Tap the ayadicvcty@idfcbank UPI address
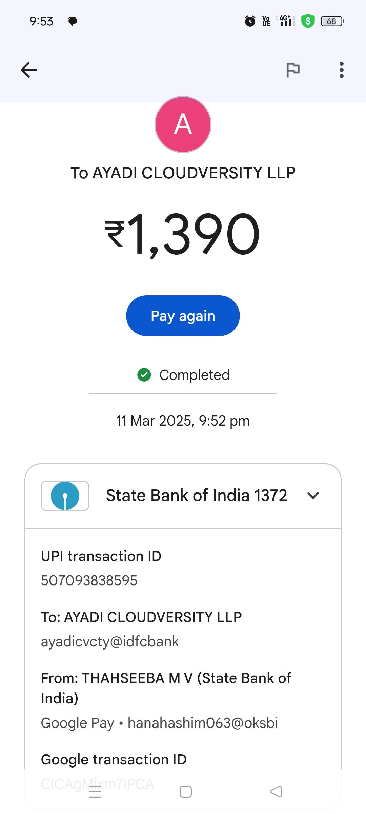This screenshot has height=814, width=366. click(110, 641)
